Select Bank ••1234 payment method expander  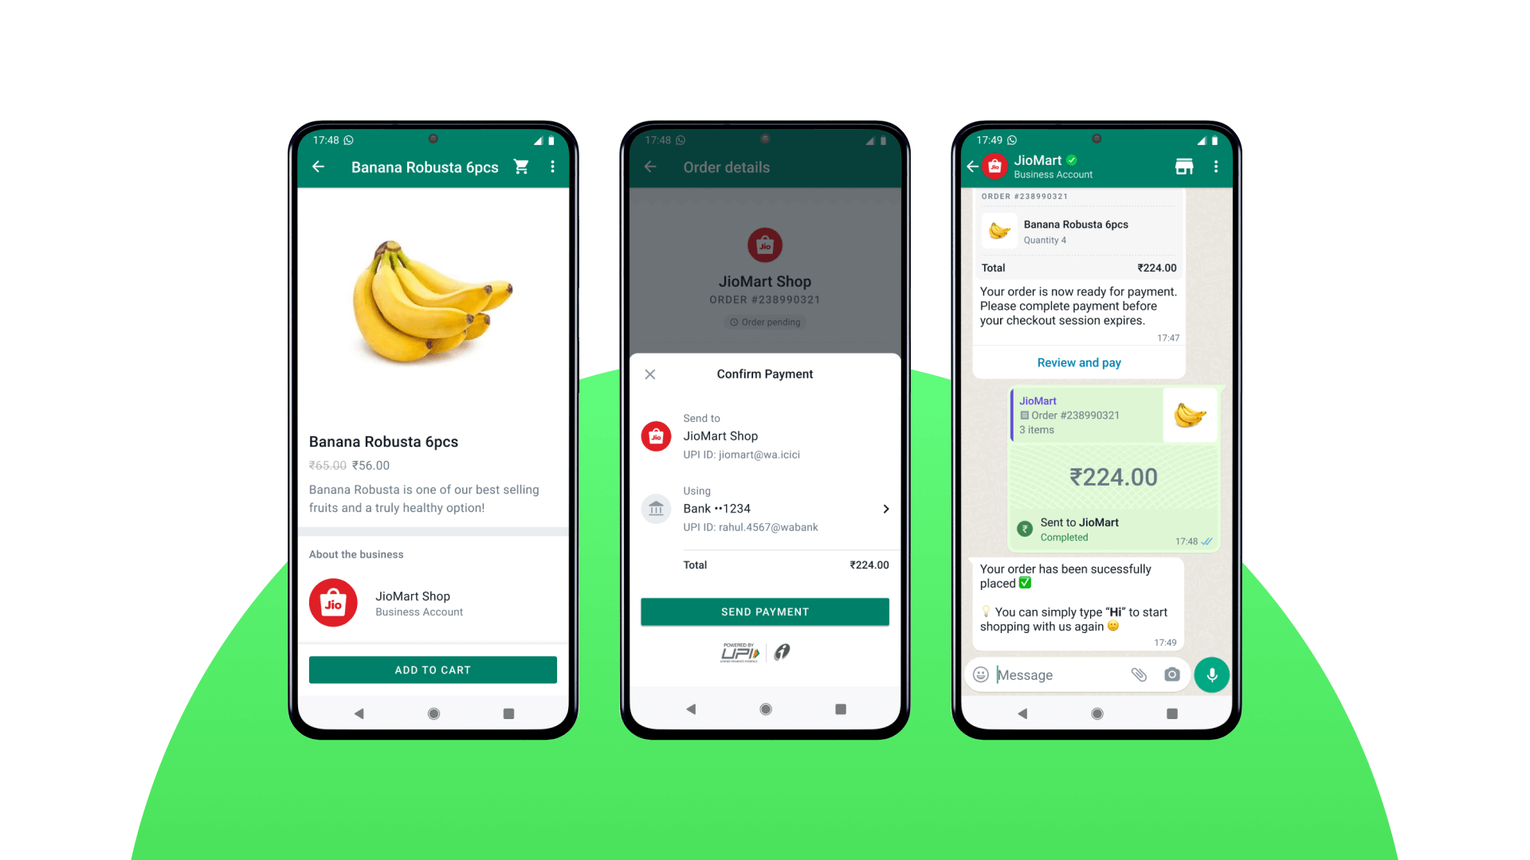click(886, 508)
